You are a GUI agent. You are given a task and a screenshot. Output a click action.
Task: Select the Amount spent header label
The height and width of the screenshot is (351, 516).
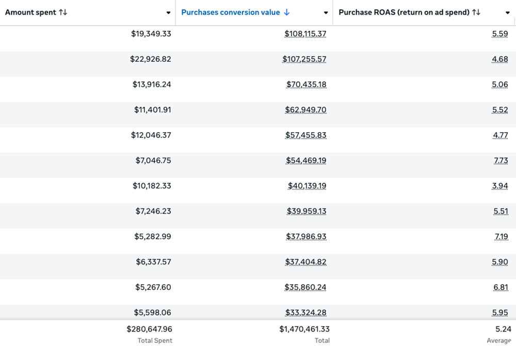coord(31,12)
